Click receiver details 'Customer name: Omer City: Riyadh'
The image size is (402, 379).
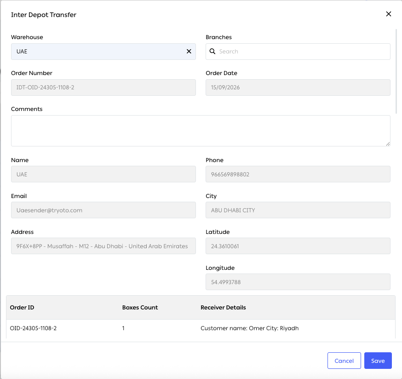[250, 328]
